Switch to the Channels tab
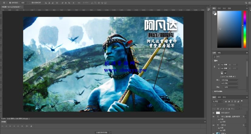The height and width of the screenshot is (134, 251). click(219, 97)
